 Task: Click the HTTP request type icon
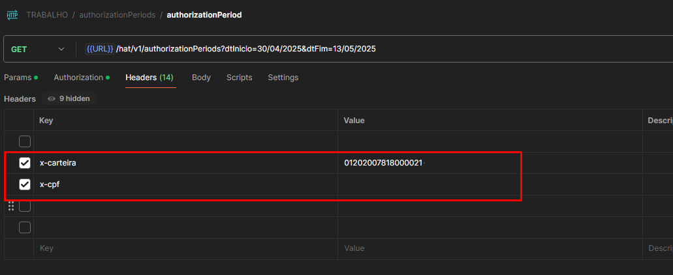12,14
